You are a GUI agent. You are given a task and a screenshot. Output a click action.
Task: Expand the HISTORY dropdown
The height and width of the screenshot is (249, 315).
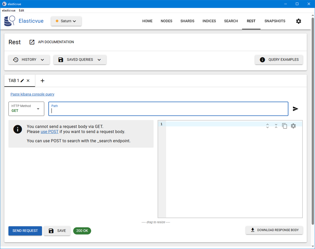click(x=29, y=60)
